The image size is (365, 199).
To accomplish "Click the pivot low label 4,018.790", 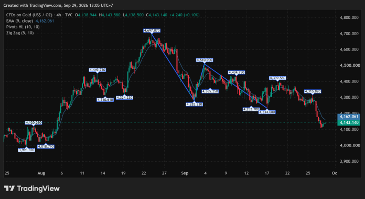I will pyautogui.click(x=46, y=146).
